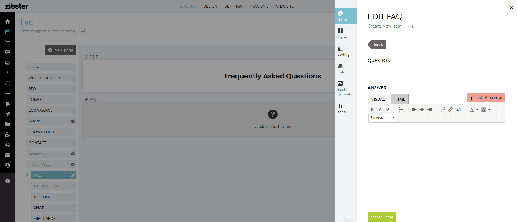This screenshot has width=517, height=222.
Task: Open the shopping cart sidebar icon
Action: tap(8, 42)
